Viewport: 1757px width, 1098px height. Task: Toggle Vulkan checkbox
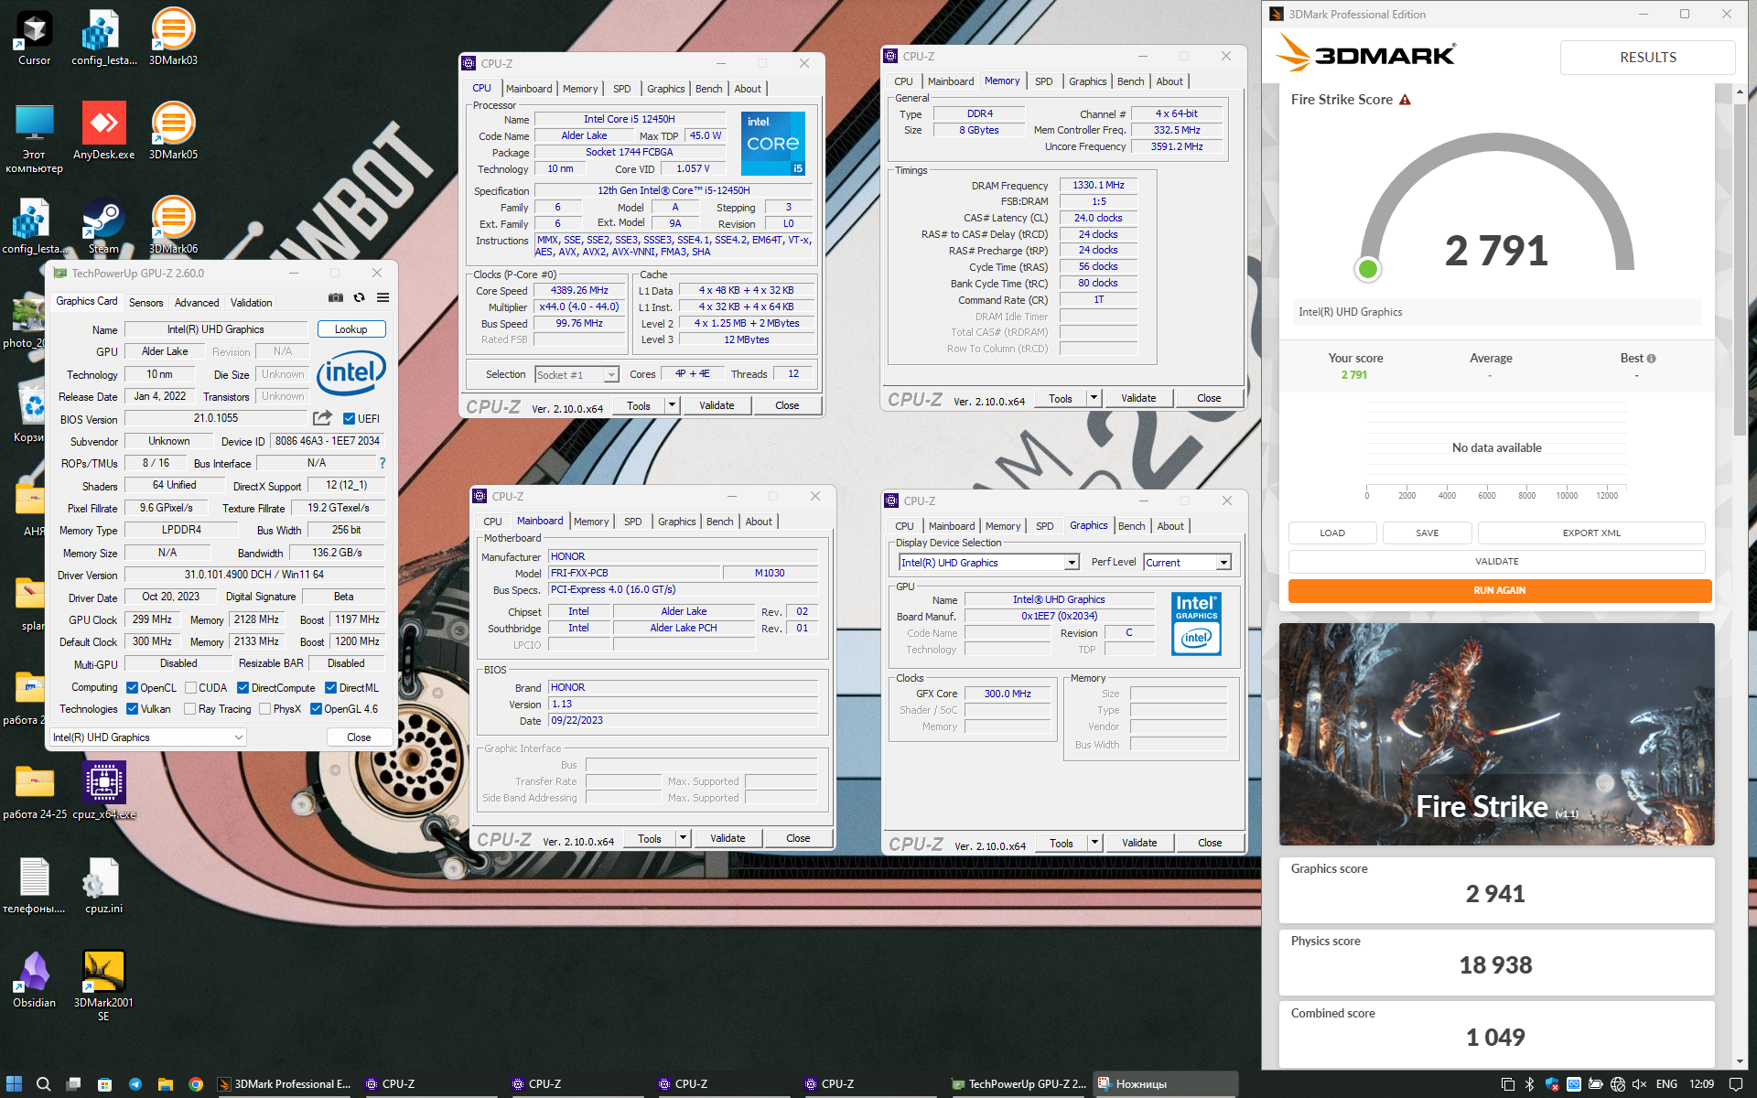[x=132, y=709]
